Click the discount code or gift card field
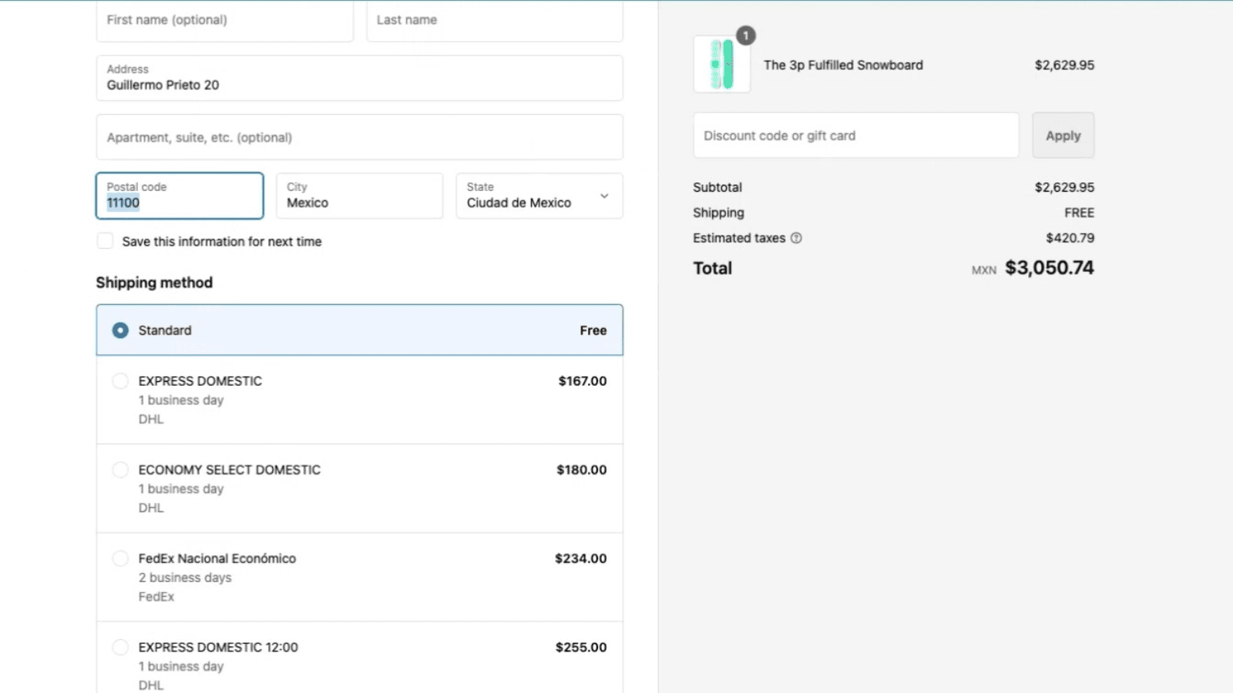This screenshot has width=1233, height=693. tap(855, 135)
